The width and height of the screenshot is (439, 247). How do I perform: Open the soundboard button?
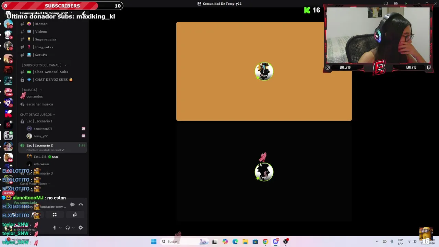click(x=75, y=215)
